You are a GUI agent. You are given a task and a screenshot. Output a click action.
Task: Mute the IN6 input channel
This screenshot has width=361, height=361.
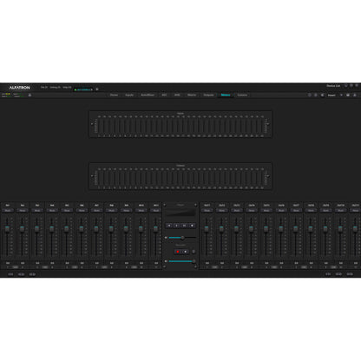point(82,210)
